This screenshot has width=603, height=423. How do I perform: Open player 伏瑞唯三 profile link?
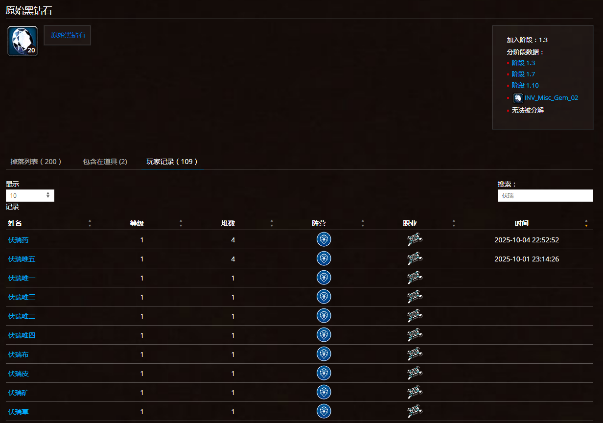click(x=22, y=297)
